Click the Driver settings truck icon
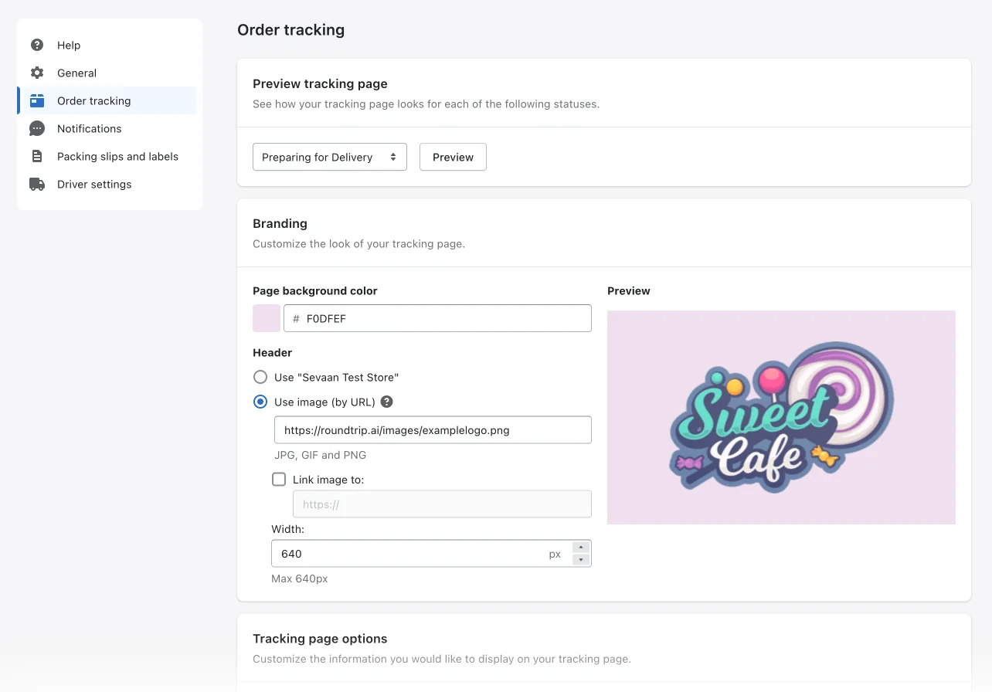Screen dimensions: 992x692 click(x=37, y=184)
